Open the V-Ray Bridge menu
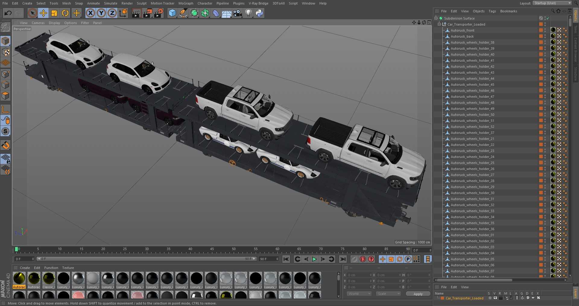This screenshot has height=306, width=579. pyautogui.click(x=258, y=3)
